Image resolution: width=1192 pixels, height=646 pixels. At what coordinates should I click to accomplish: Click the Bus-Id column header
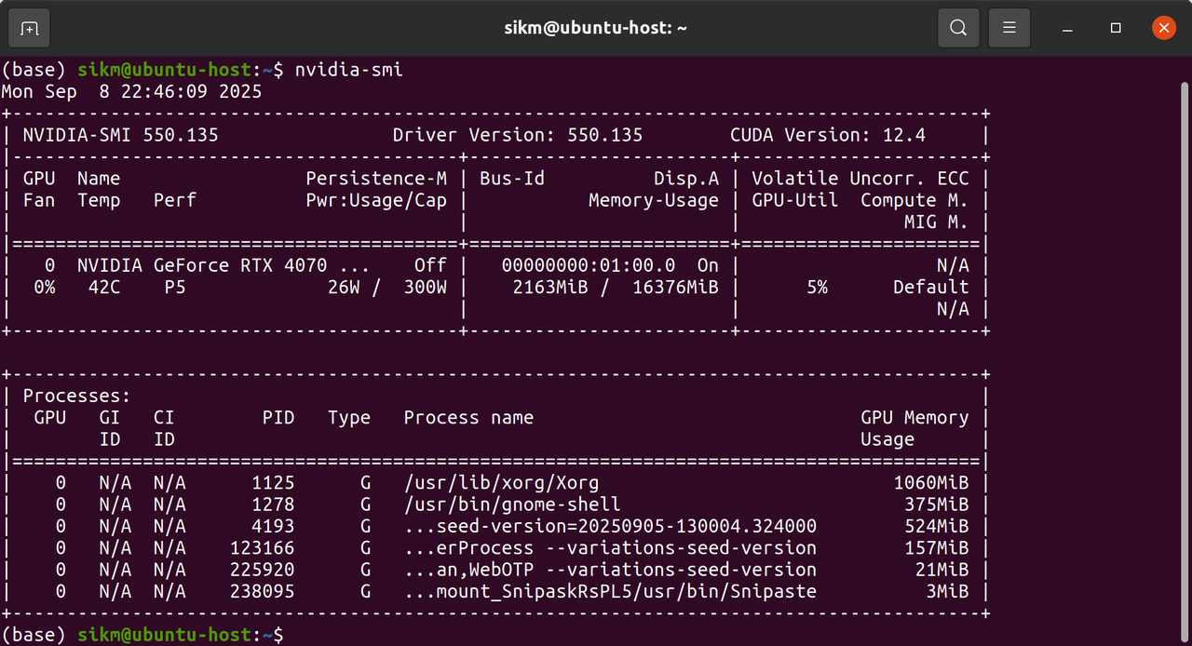[x=512, y=178]
